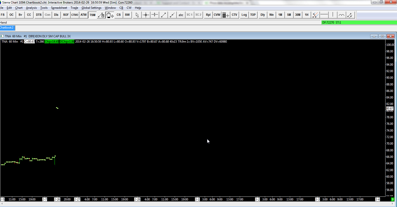Open the Window menu
397x207 pixels.
pos(110,8)
